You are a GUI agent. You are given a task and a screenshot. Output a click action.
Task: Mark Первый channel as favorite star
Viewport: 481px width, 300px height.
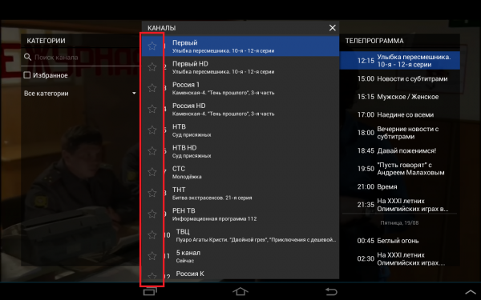(152, 46)
